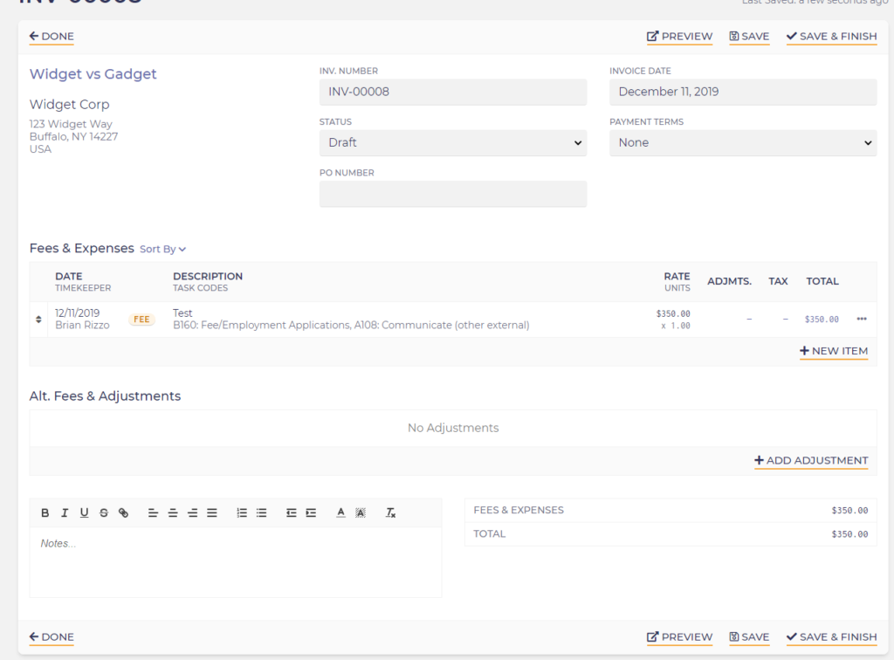Click Widget Corp client name
Image resolution: width=894 pixels, height=660 pixels.
click(69, 104)
